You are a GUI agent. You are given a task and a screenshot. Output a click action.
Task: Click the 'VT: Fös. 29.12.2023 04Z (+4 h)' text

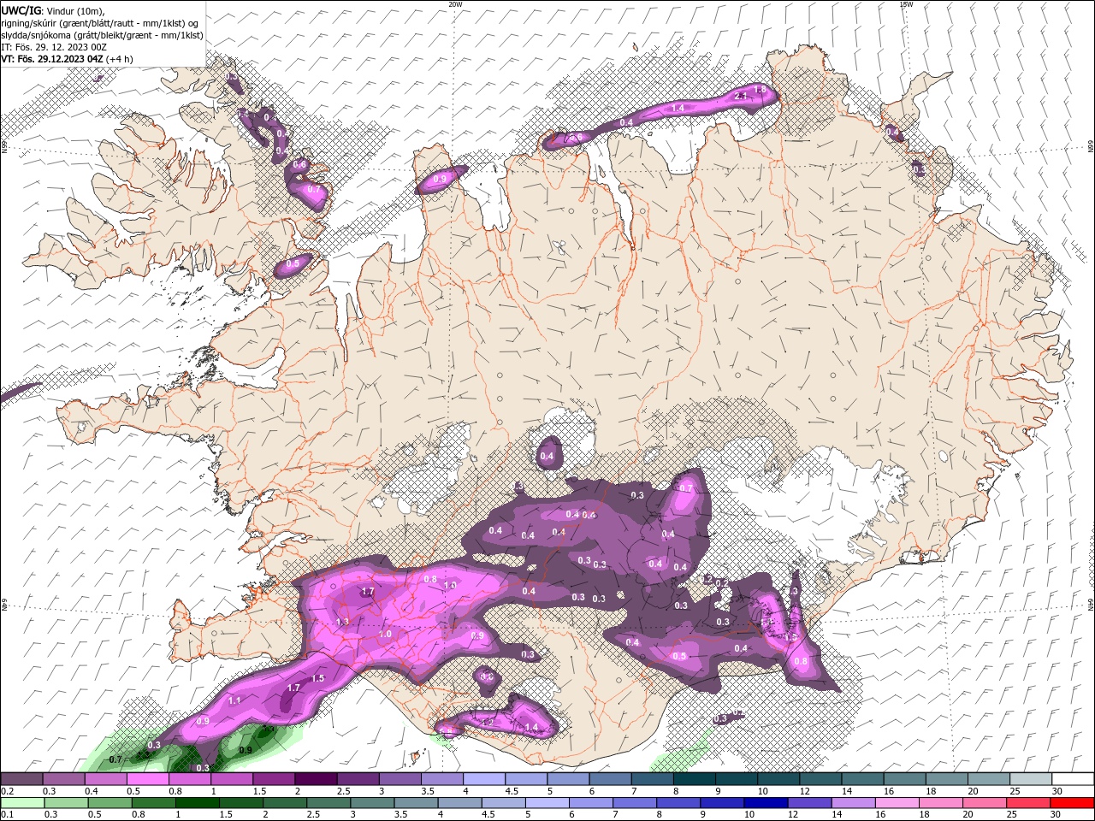(x=67, y=59)
